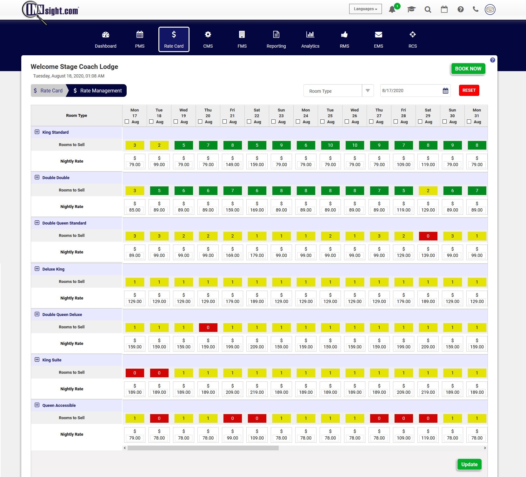Open the Reporting module icon
The width and height of the screenshot is (526, 477).
point(276,39)
